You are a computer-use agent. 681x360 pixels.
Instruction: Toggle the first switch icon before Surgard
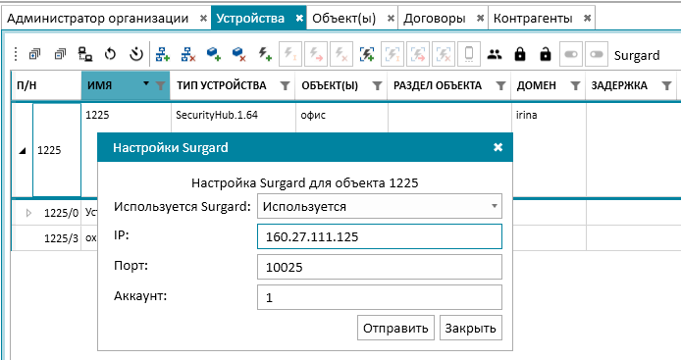pos(571,54)
